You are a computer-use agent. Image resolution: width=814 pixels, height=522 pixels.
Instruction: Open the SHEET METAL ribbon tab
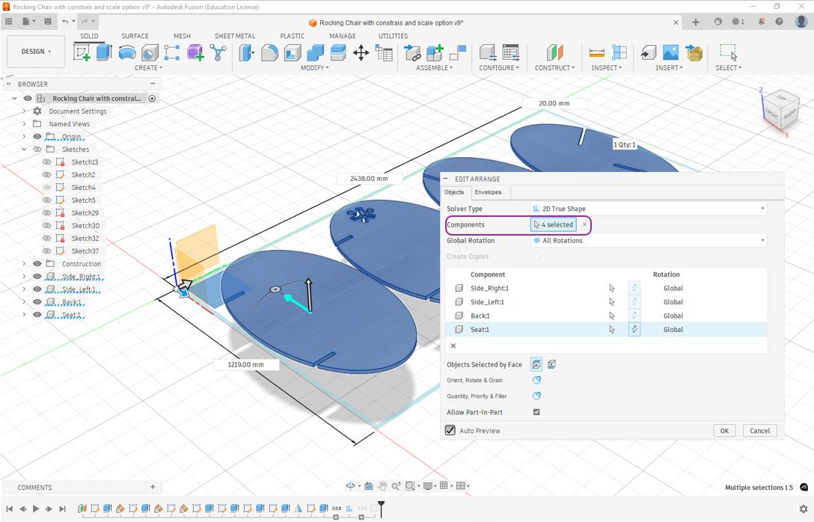click(235, 36)
